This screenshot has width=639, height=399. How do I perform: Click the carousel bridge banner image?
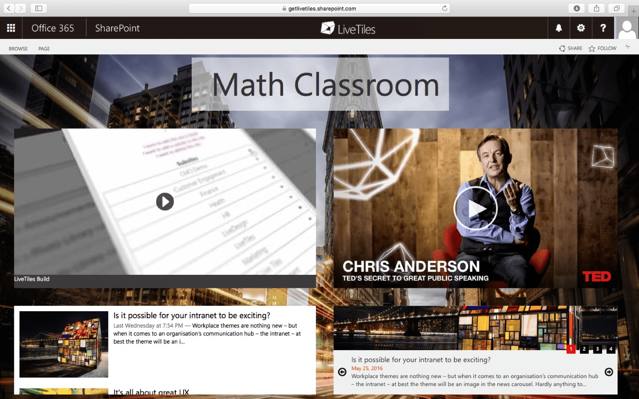coord(475,328)
